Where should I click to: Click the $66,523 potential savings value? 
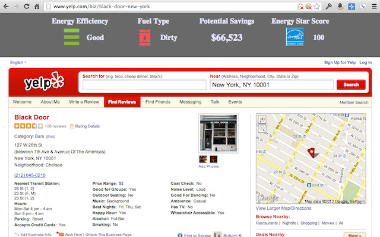[227, 37]
